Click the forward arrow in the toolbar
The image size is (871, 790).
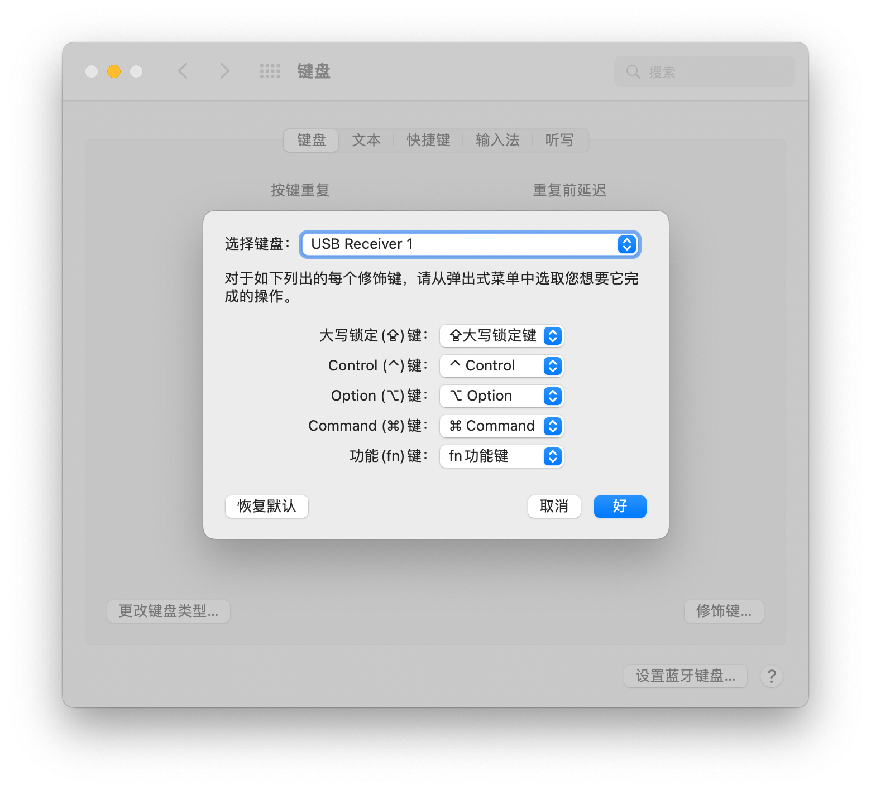(224, 71)
